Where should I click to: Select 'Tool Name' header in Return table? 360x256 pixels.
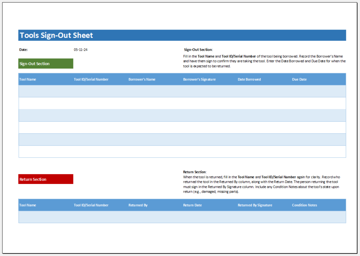tap(27, 205)
